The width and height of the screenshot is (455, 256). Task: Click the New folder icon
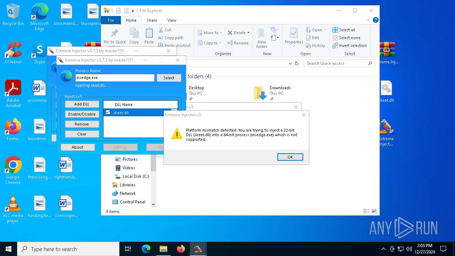pos(262,33)
